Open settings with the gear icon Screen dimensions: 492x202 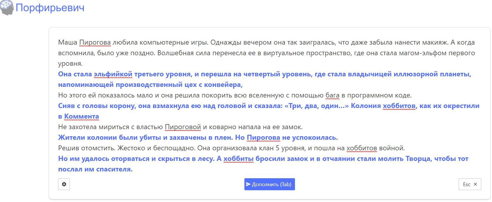(x=64, y=184)
